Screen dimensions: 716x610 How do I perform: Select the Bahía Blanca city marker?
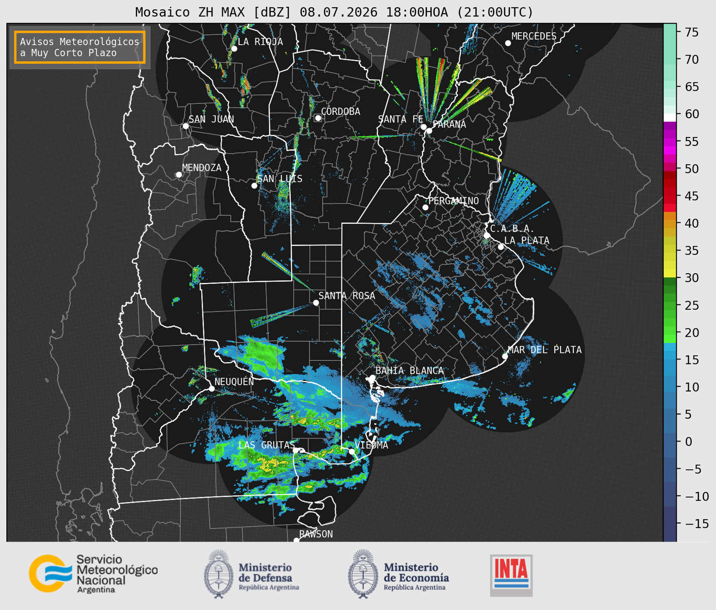click(x=372, y=378)
